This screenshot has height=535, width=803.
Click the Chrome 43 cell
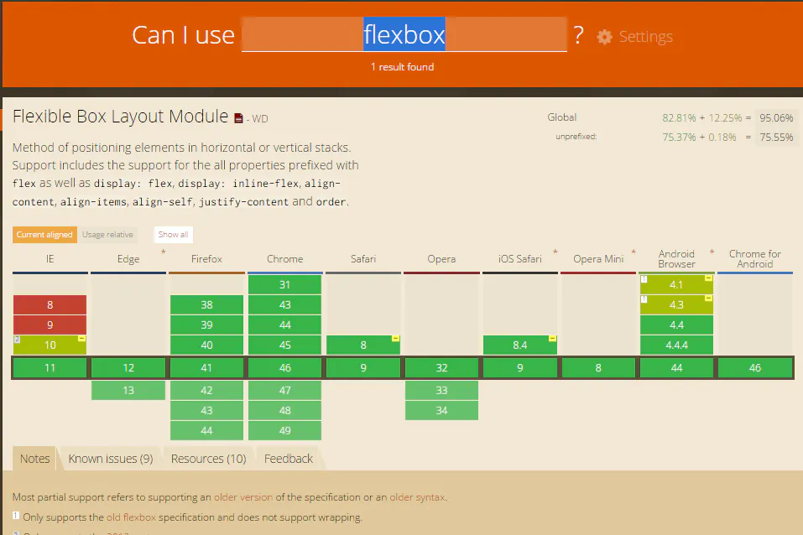coord(284,304)
